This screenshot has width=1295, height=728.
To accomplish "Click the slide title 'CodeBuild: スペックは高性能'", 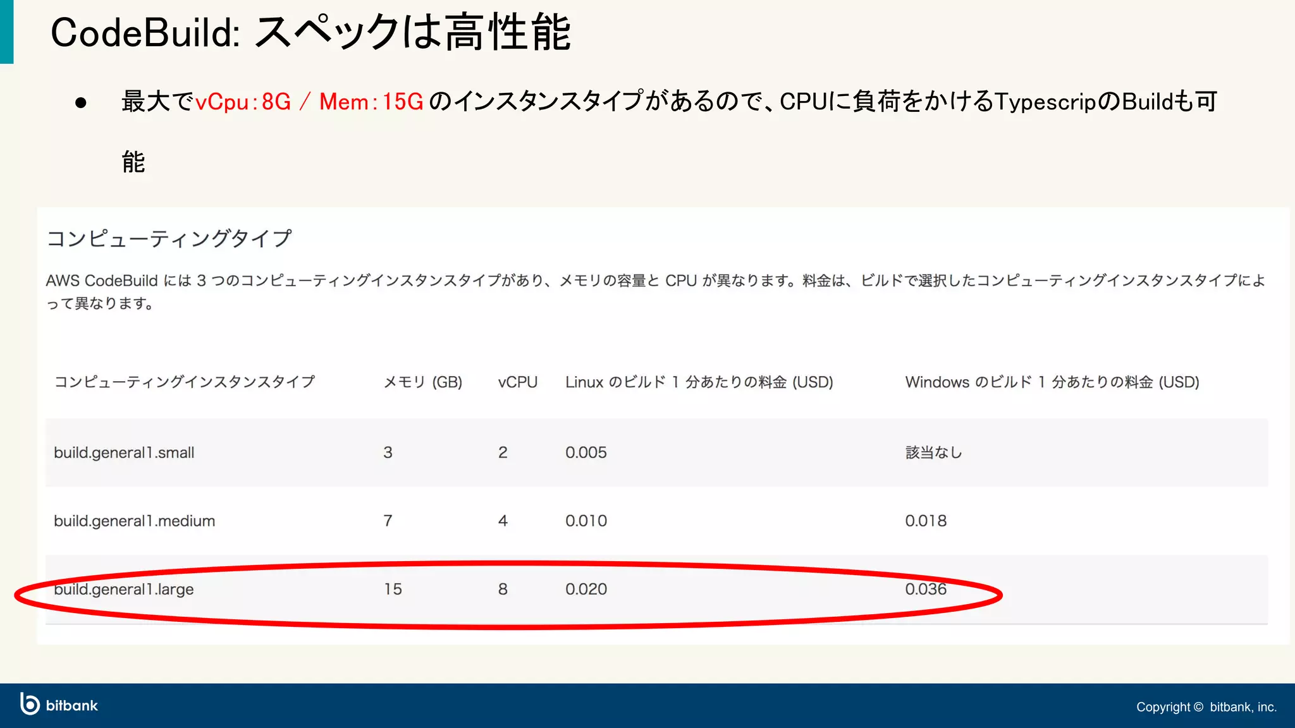I will click(x=310, y=32).
